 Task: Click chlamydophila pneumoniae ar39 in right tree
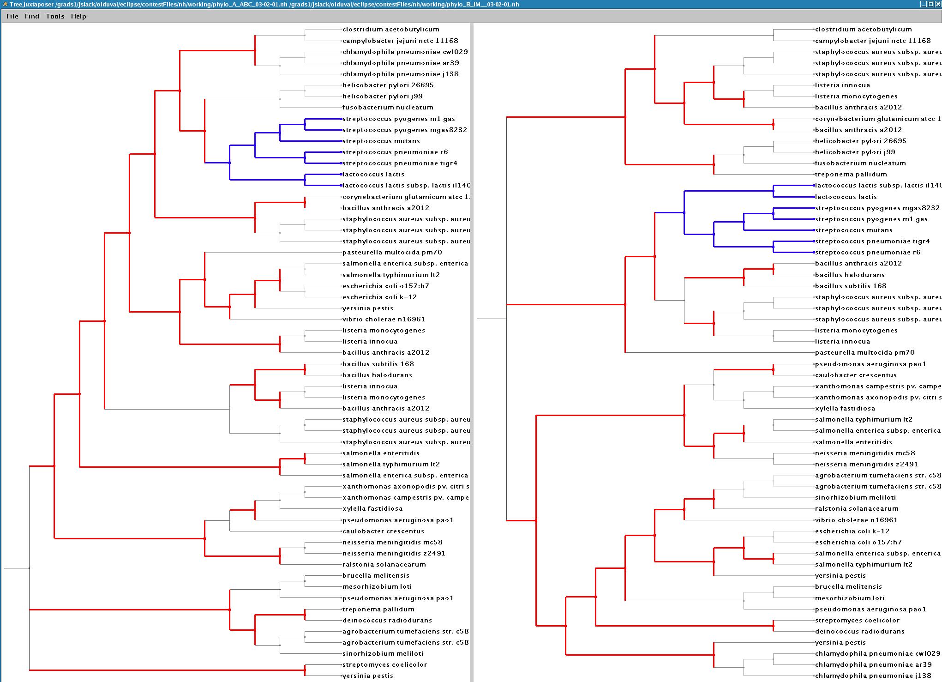(873, 664)
